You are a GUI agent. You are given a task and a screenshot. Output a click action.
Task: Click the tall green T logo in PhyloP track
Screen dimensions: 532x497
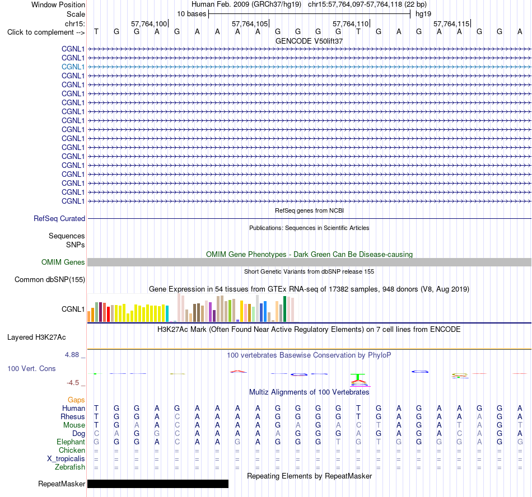[x=358, y=377]
